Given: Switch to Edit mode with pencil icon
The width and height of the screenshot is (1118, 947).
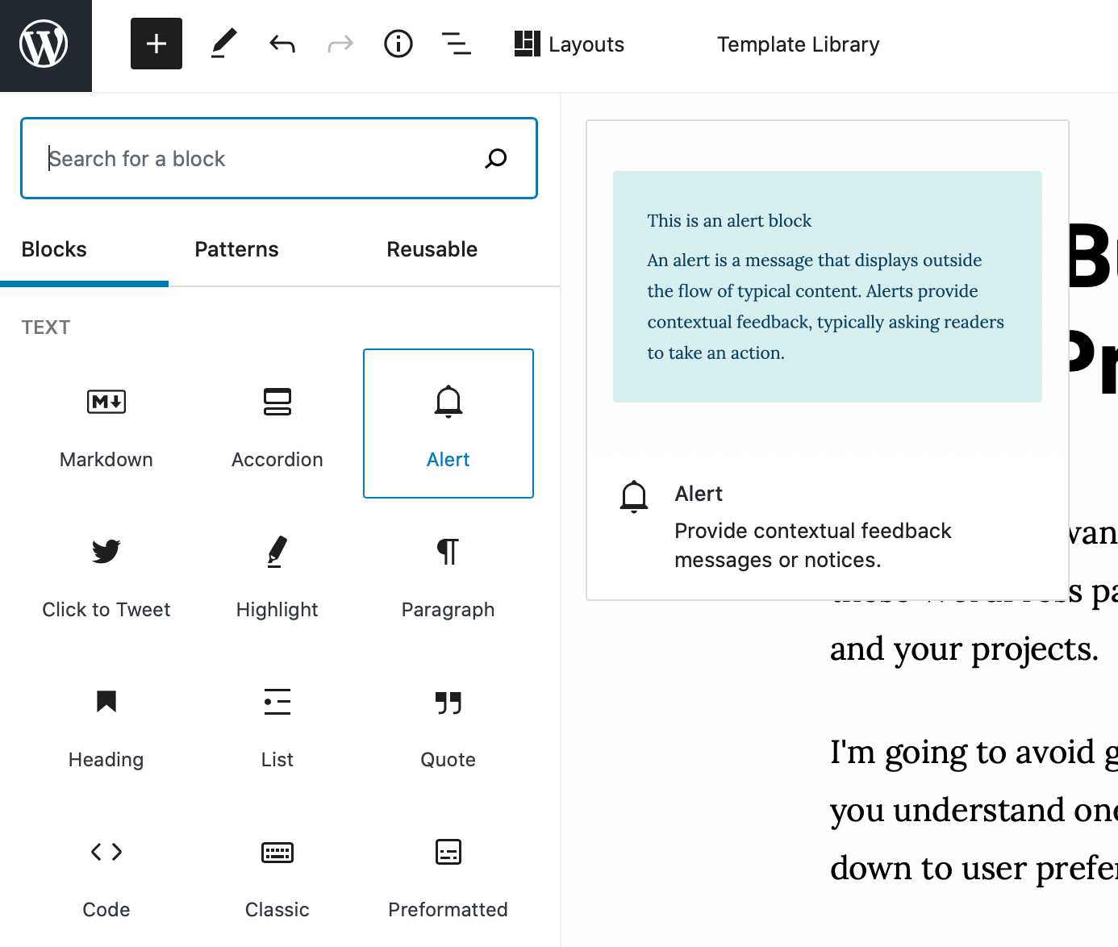Looking at the screenshot, I should coord(223,44).
